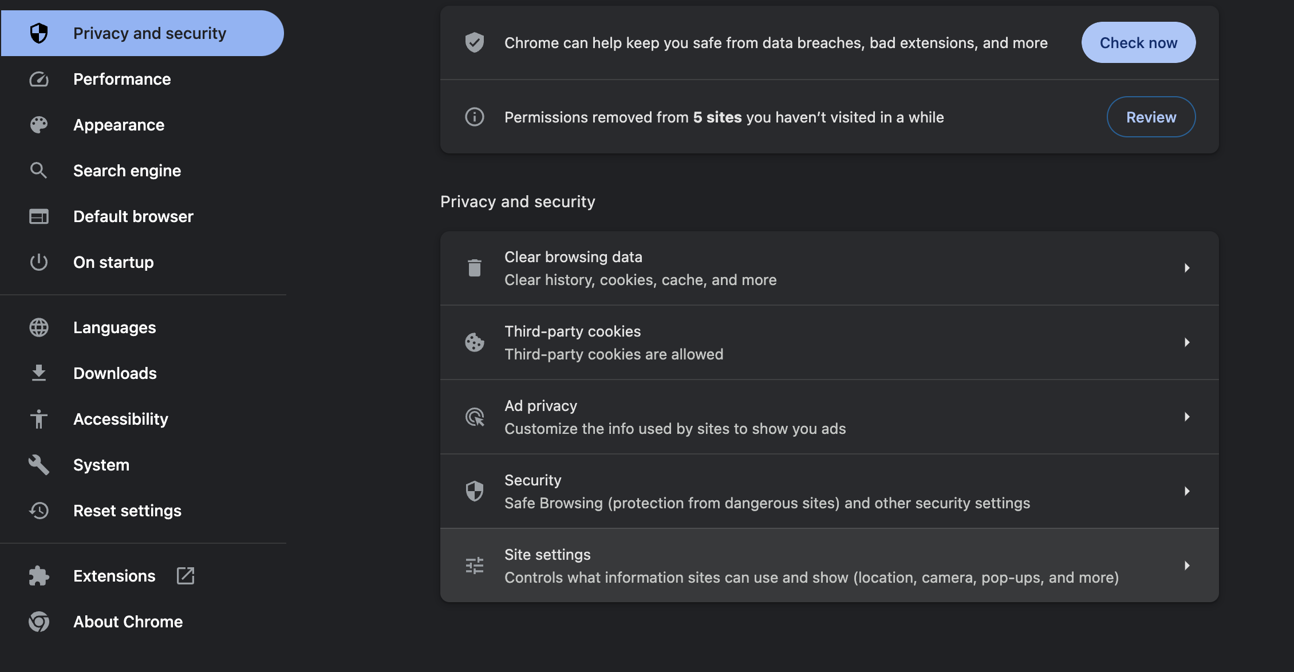Open About Chrome page
Image resolution: width=1294 pixels, height=672 pixels.
(x=142, y=622)
